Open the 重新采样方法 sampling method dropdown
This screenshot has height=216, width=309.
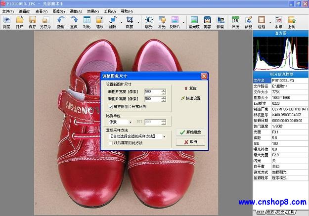click(164, 136)
